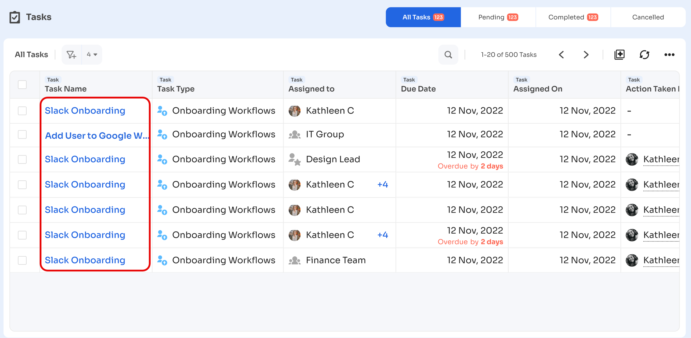Open the three-dot more options menu
691x338 pixels.
coord(669,55)
